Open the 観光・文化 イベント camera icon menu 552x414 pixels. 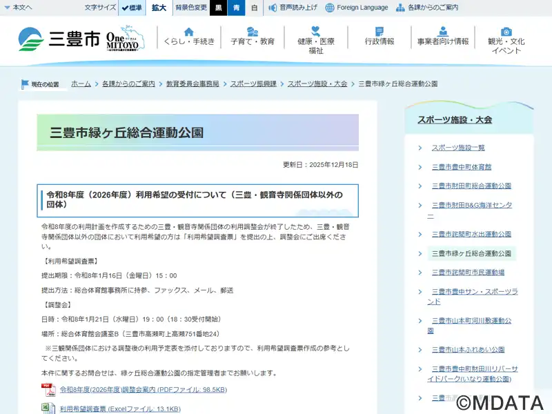coord(506,32)
